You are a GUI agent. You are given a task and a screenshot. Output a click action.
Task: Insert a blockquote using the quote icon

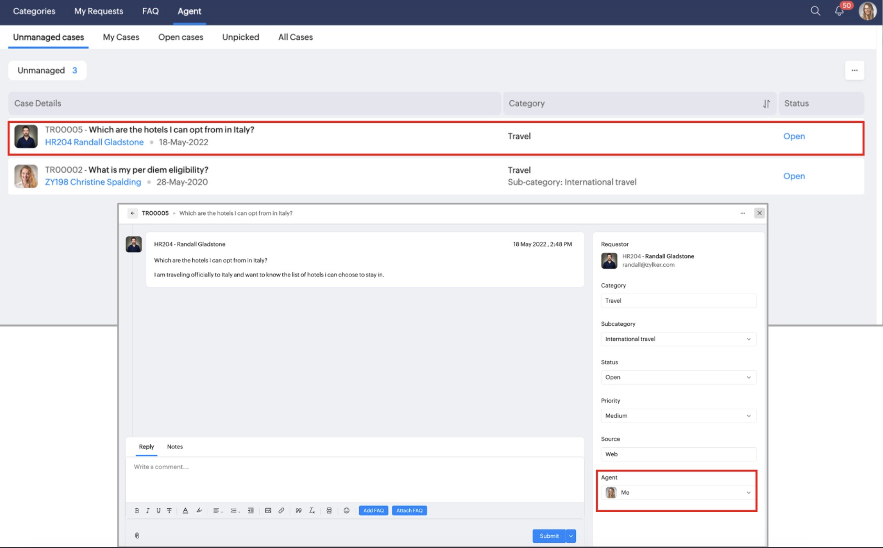298,510
